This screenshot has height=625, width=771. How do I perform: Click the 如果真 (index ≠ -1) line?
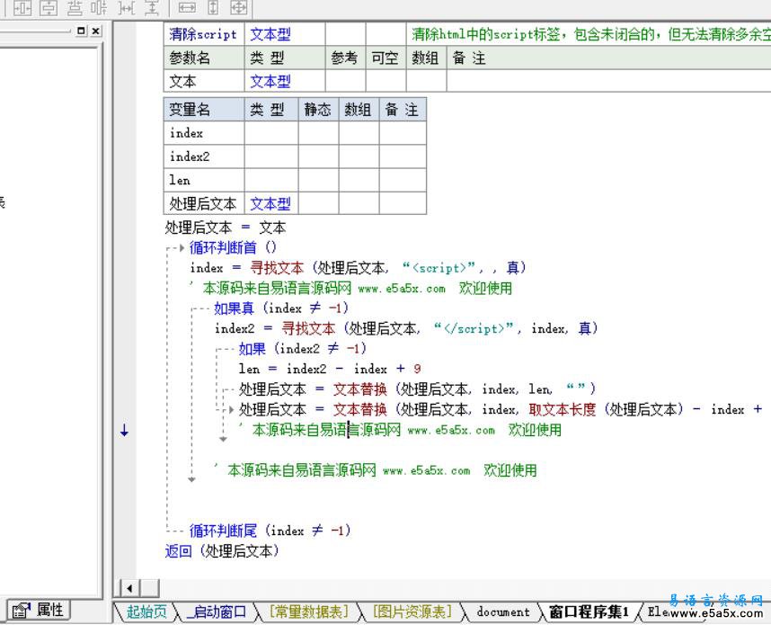point(280,308)
